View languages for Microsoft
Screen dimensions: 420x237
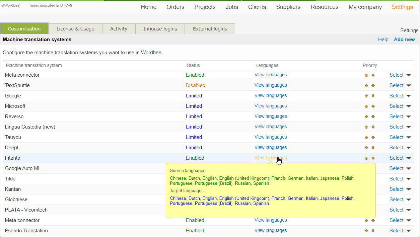click(x=270, y=106)
